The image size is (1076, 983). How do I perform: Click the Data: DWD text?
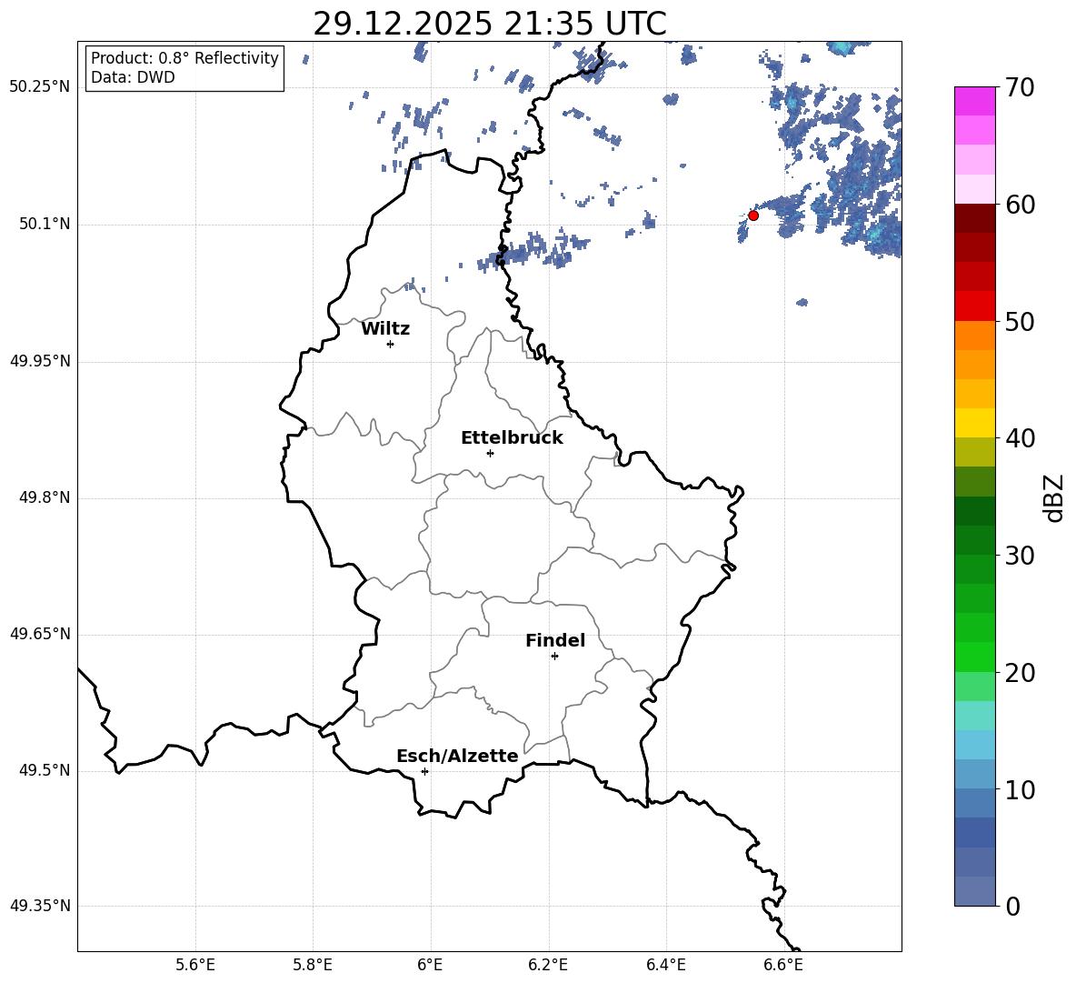[133, 77]
